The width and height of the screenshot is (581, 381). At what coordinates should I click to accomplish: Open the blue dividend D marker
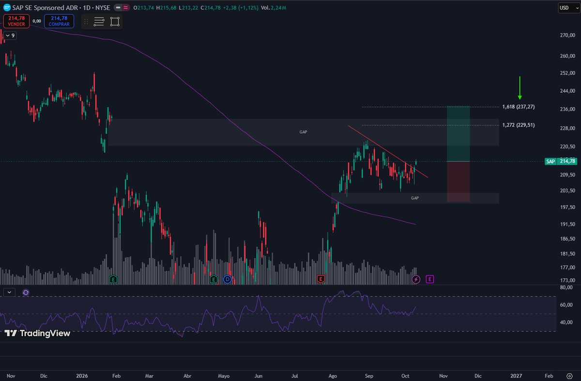point(228,279)
